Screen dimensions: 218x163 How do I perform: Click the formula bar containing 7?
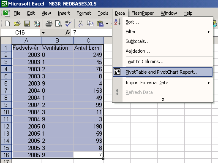tap(92, 32)
